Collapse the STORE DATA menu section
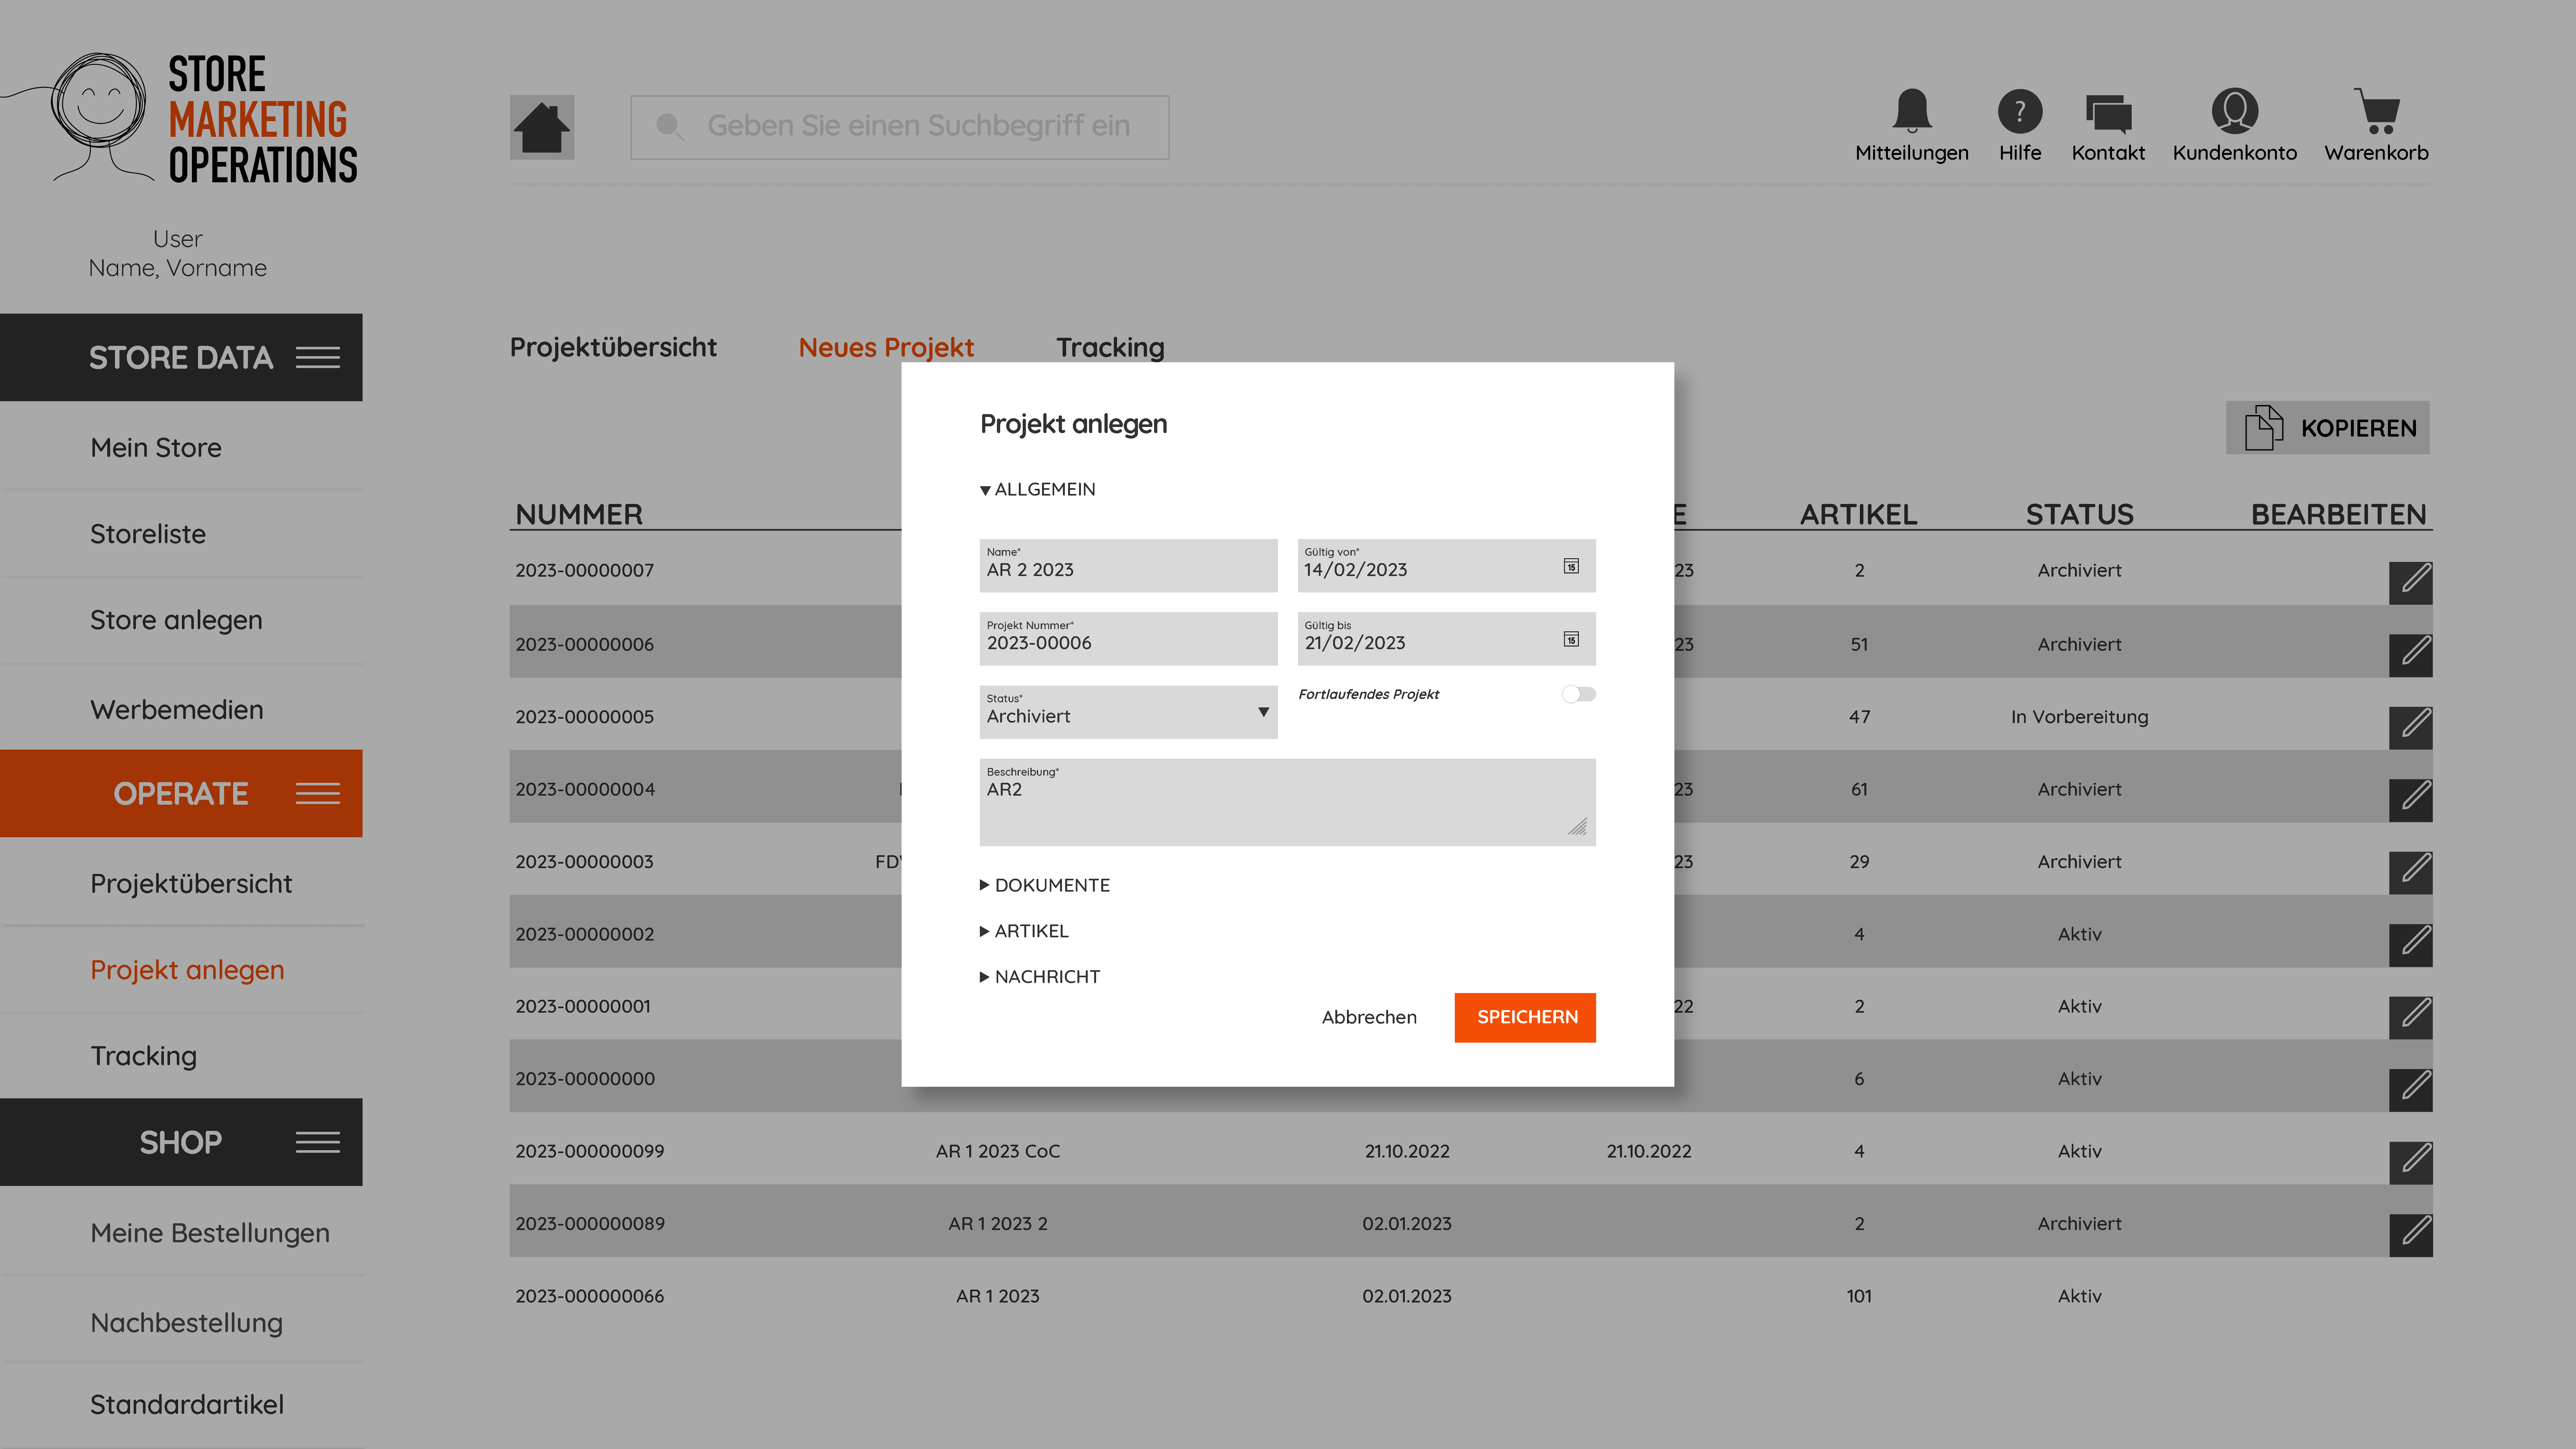The height and width of the screenshot is (1449, 2576). click(181, 357)
